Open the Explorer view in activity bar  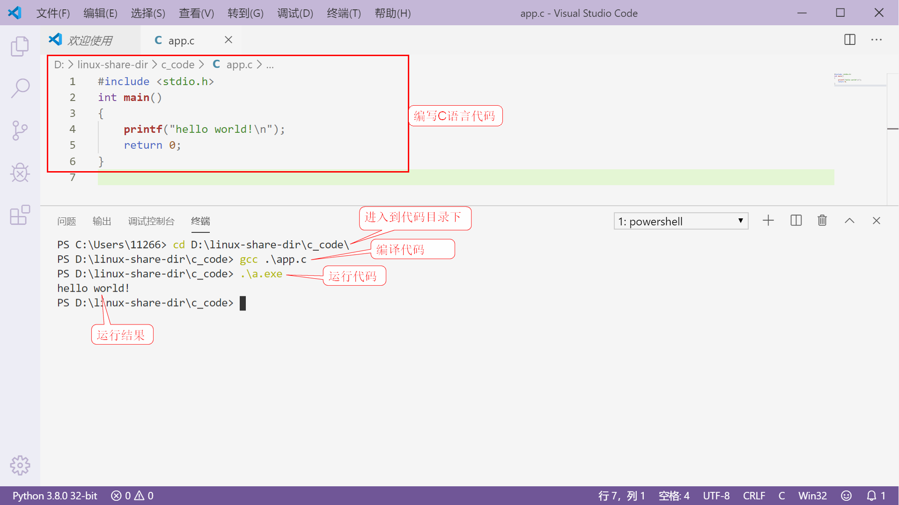click(x=20, y=46)
